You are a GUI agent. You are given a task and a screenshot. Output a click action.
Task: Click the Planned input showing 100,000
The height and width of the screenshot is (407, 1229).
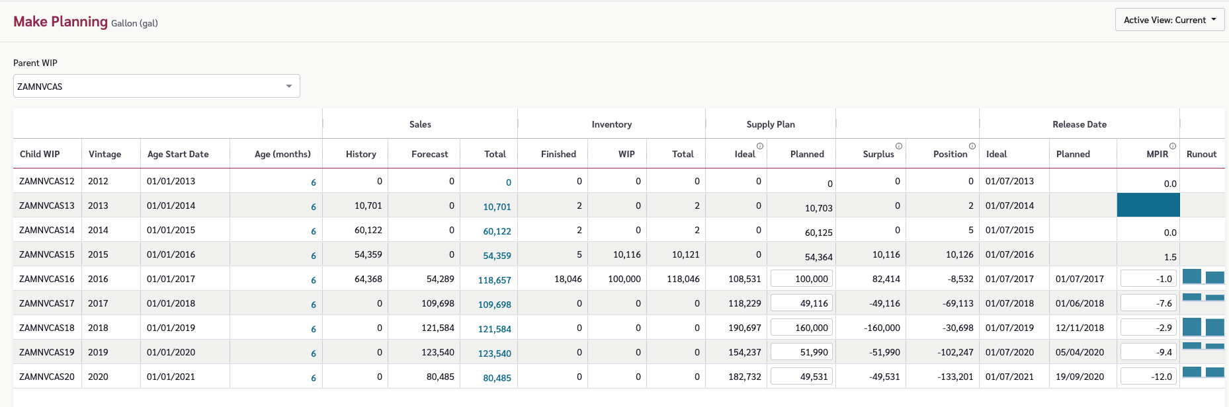802,279
